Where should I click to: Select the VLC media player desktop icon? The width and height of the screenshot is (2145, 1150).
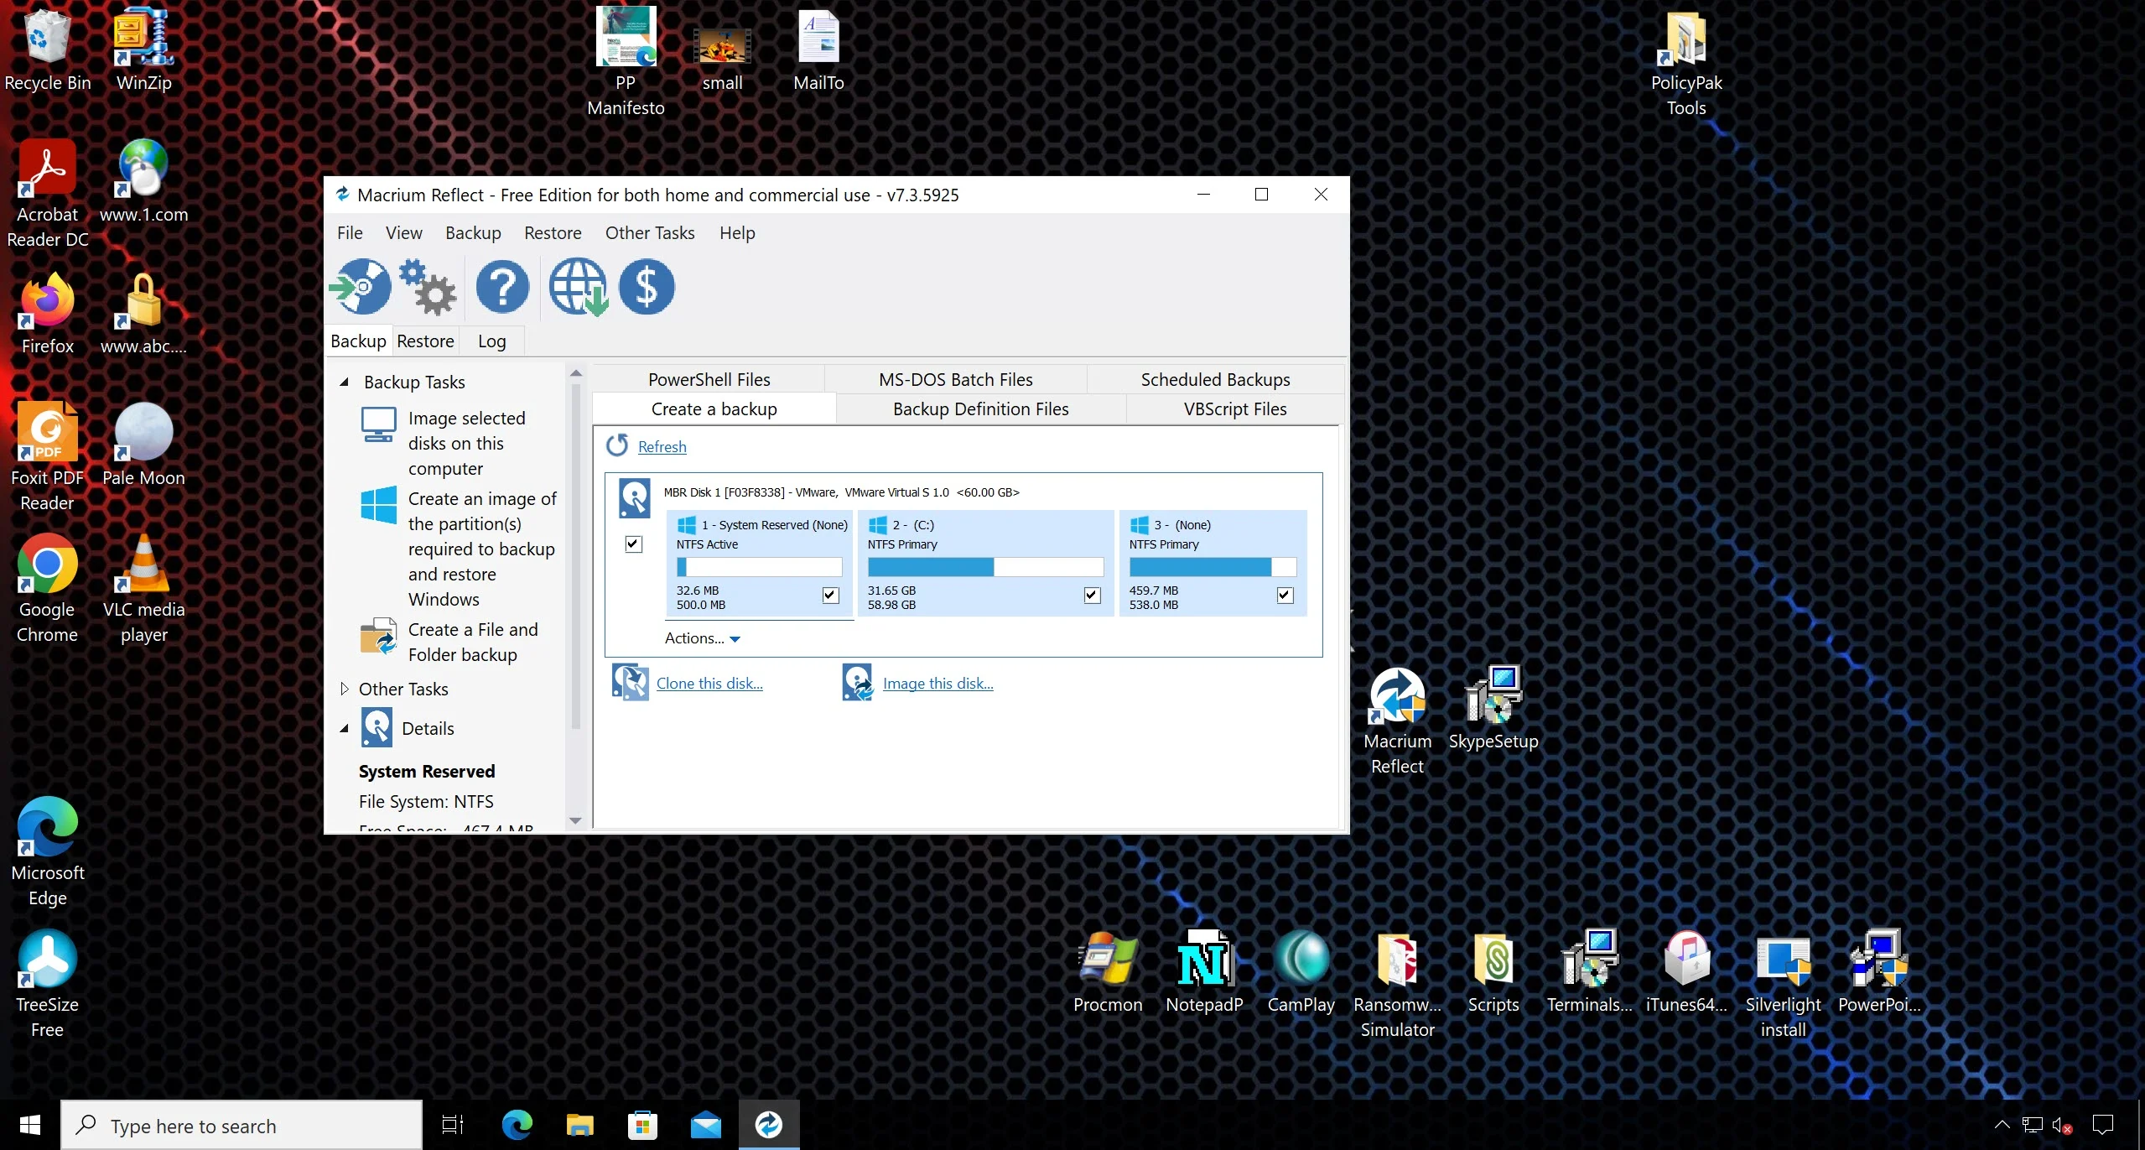(x=144, y=589)
